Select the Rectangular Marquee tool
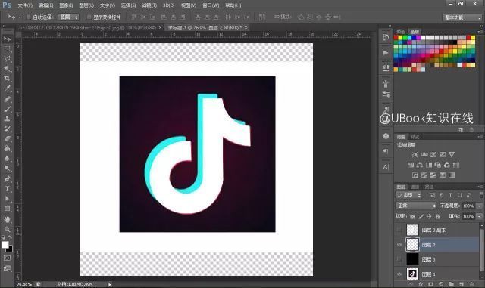485x288 pixels. (x=7, y=49)
